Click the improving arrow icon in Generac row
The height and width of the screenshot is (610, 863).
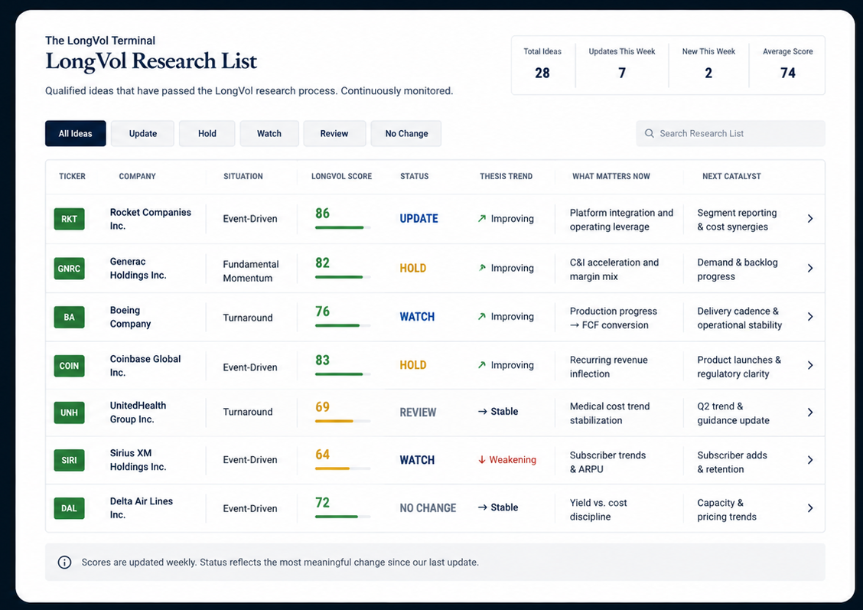[481, 268]
